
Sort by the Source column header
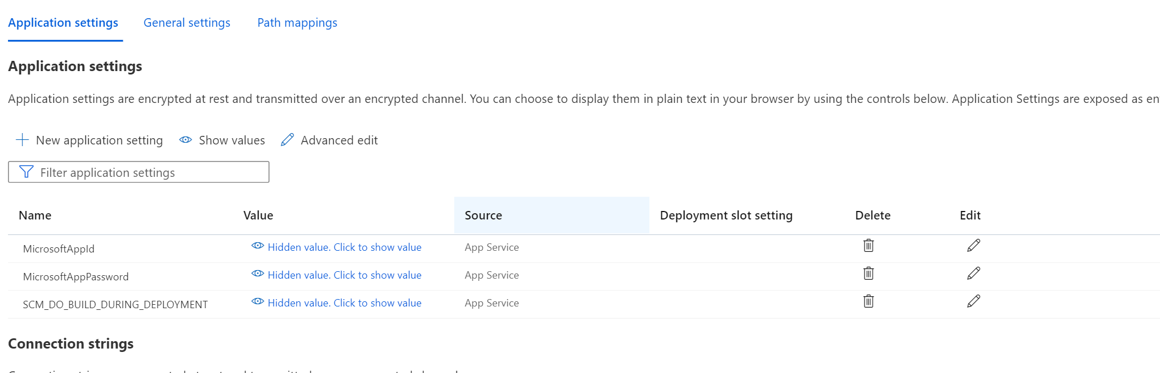pyautogui.click(x=483, y=215)
